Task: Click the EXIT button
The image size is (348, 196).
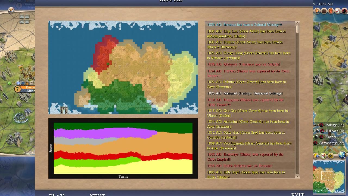Action: [298, 194]
